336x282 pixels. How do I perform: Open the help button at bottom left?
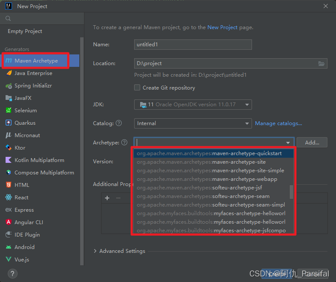tap(12, 273)
